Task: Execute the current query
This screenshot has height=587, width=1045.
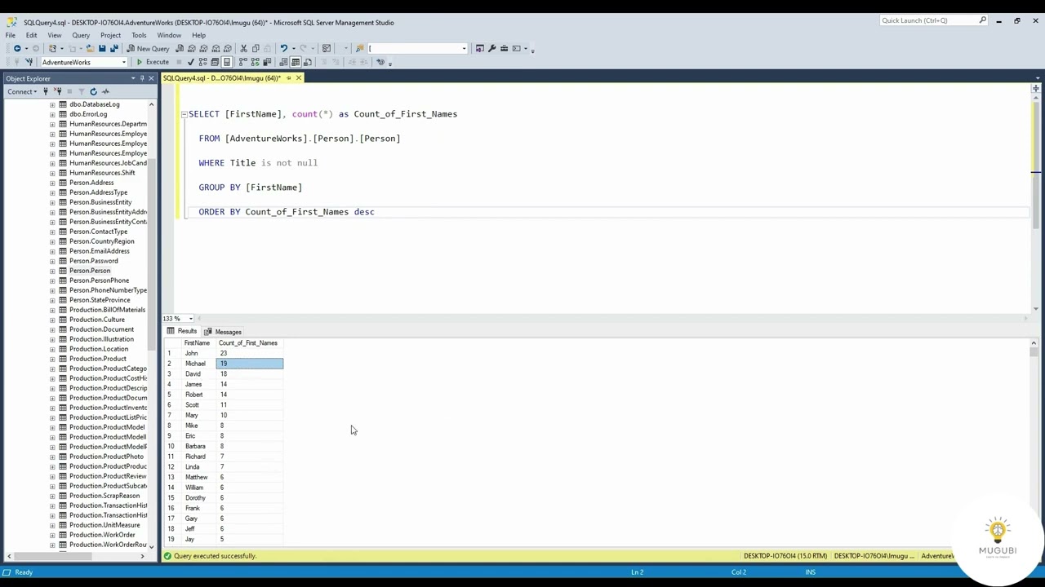Action: click(153, 62)
